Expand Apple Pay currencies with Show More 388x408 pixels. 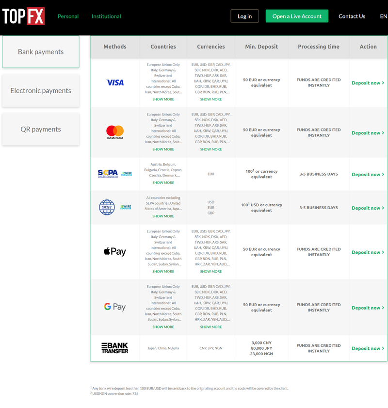click(x=211, y=271)
